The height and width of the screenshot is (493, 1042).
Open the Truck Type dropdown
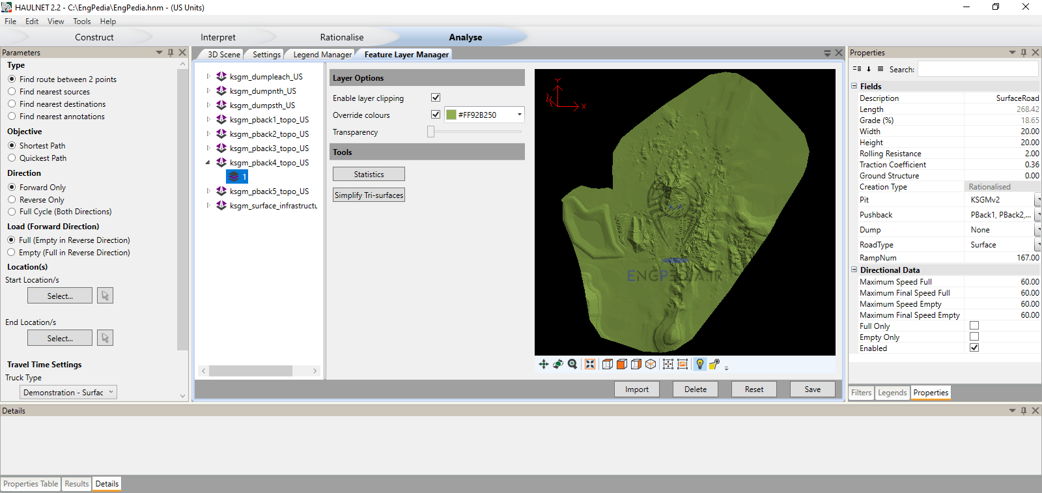(68, 393)
